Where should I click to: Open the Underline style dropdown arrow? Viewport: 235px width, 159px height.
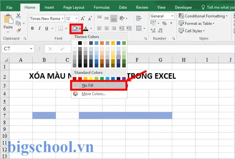click(52, 28)
